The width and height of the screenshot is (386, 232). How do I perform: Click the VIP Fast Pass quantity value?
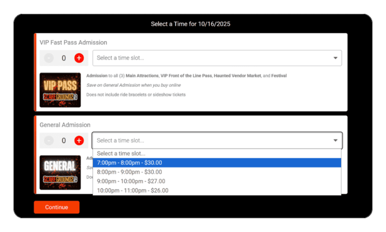[x=64, y=58]
